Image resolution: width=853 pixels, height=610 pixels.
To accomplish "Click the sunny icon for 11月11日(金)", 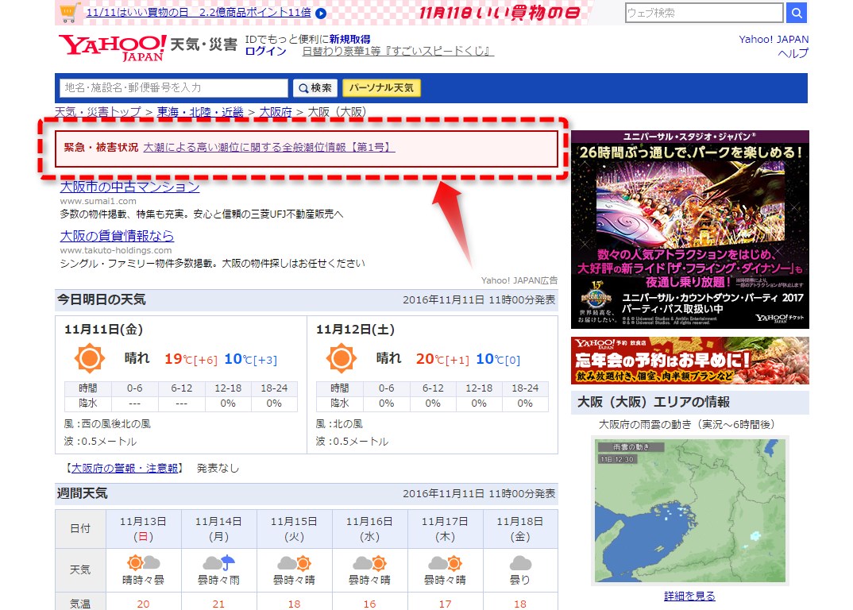I will pyautogui.click(x=89, y=358).
